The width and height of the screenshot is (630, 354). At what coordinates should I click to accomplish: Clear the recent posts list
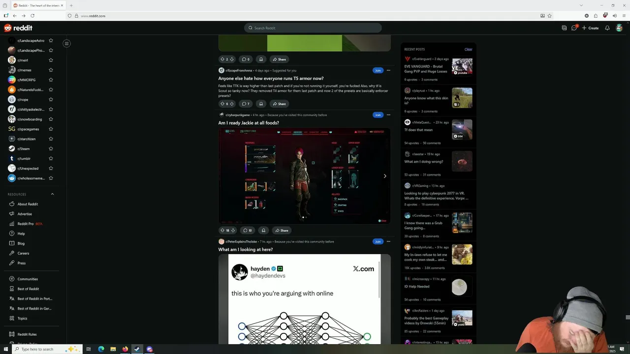pyautogui.click(x=468, y=49)
